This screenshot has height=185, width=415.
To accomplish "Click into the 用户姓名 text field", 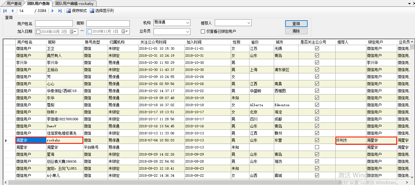I will tap(54, 24).
